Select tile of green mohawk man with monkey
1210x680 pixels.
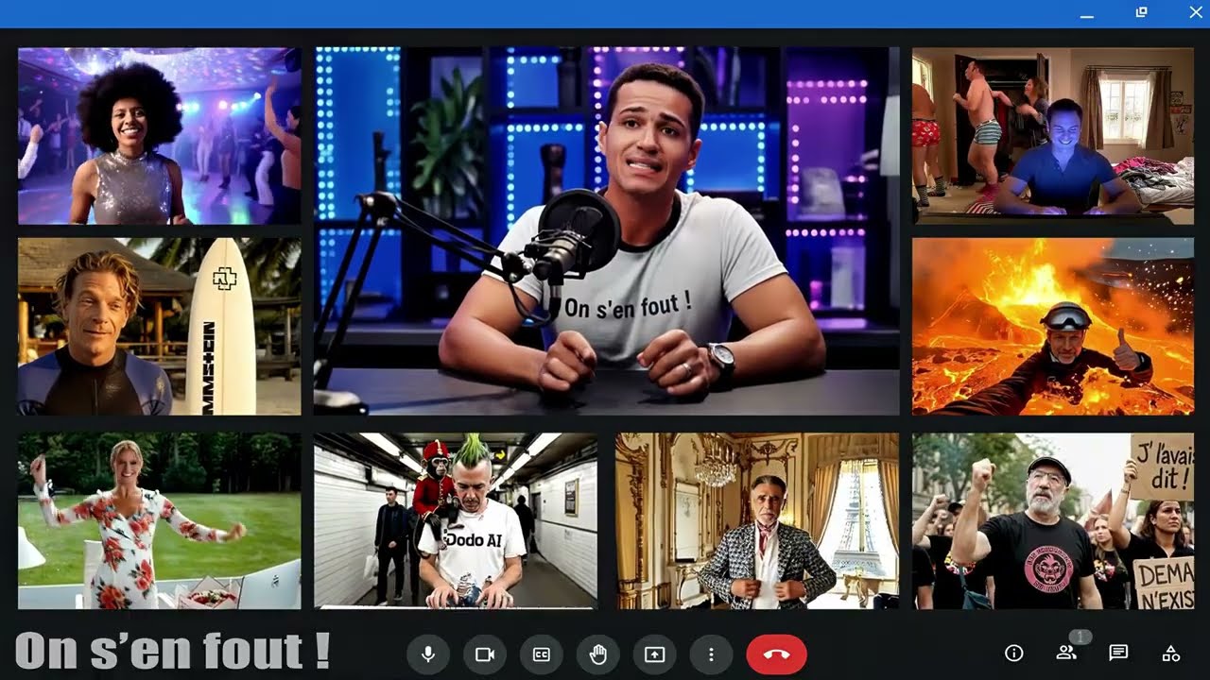456,521
